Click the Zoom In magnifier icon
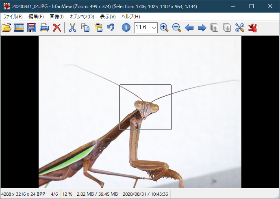This screenshot has width=280, height=199. [x=164, y=28]
